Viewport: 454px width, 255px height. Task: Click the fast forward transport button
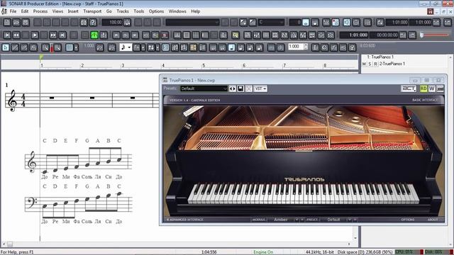coord(53,35)
